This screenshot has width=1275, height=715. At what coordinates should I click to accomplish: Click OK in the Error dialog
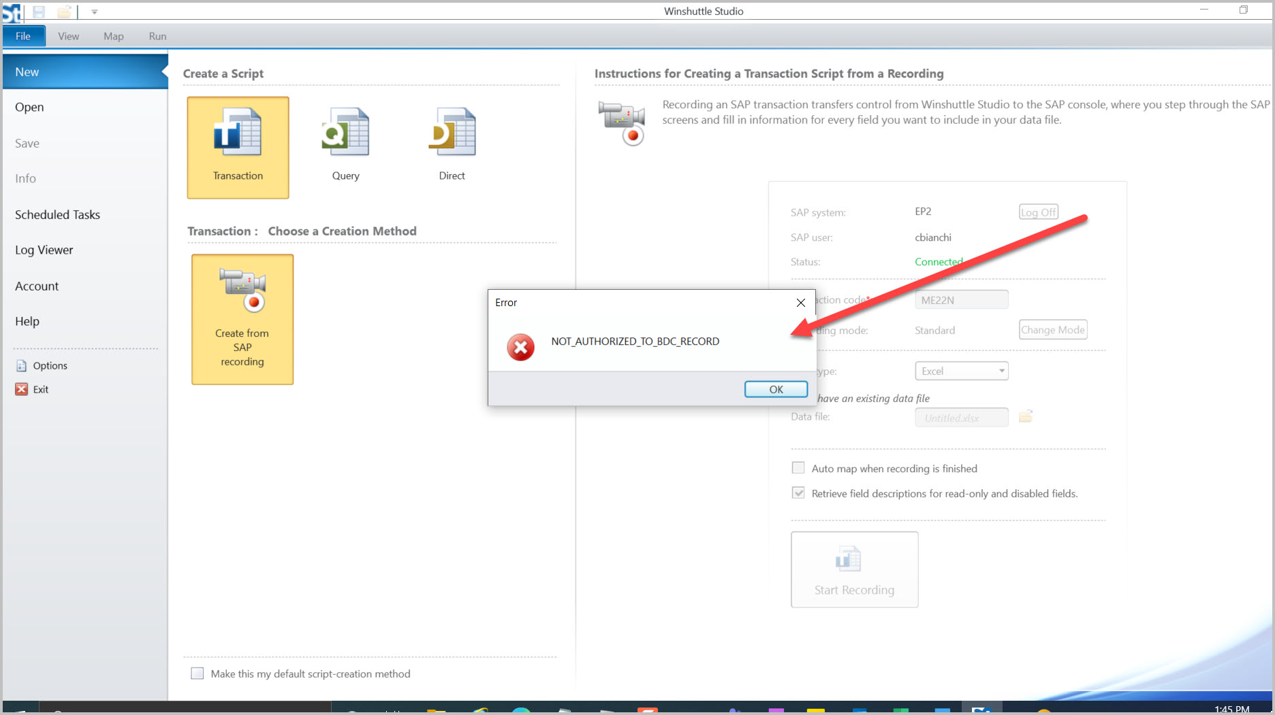(776, 389)
